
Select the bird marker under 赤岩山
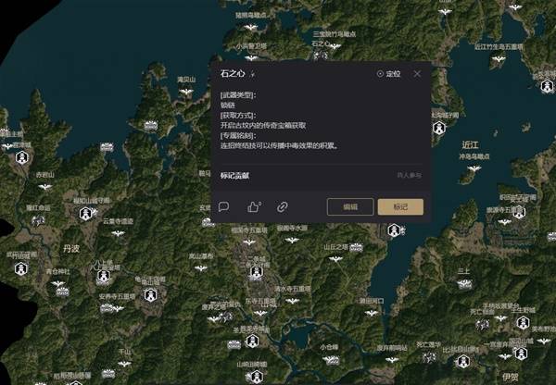click(x=45, y=186)
